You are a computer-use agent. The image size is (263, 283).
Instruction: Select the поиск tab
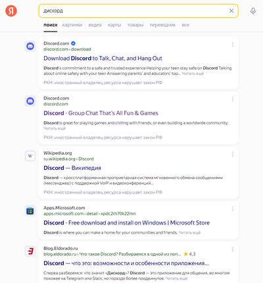tap(51, 25)
